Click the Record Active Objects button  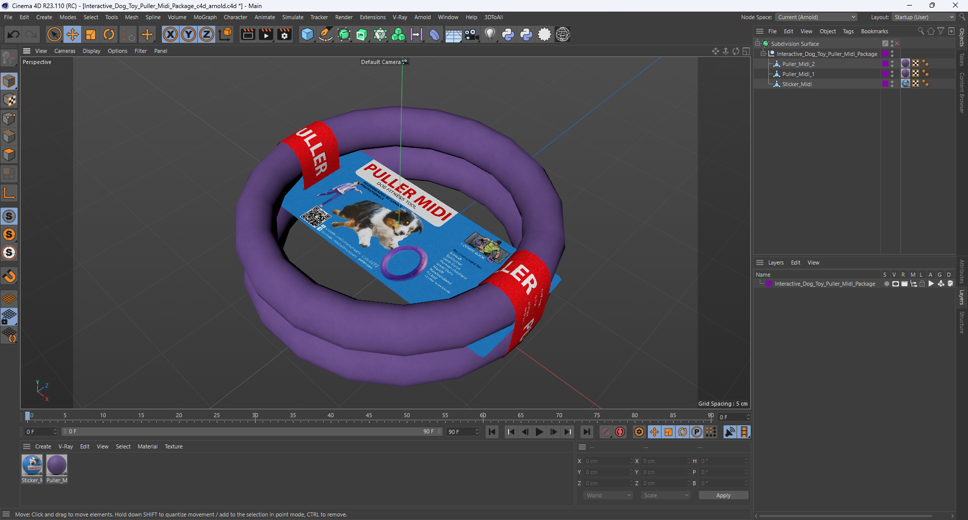click(606, 432)
